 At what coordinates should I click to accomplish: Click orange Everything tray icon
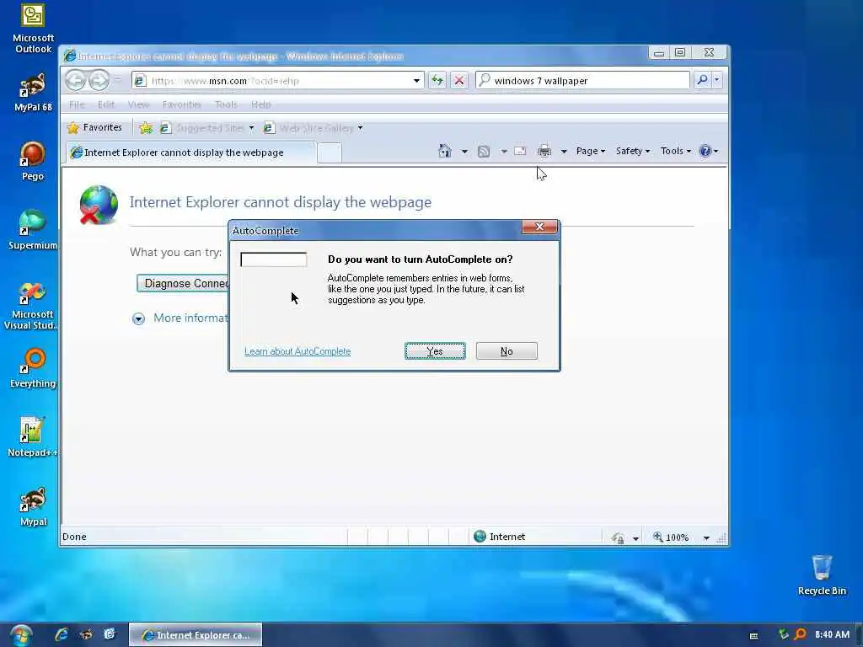coord(801,634)
